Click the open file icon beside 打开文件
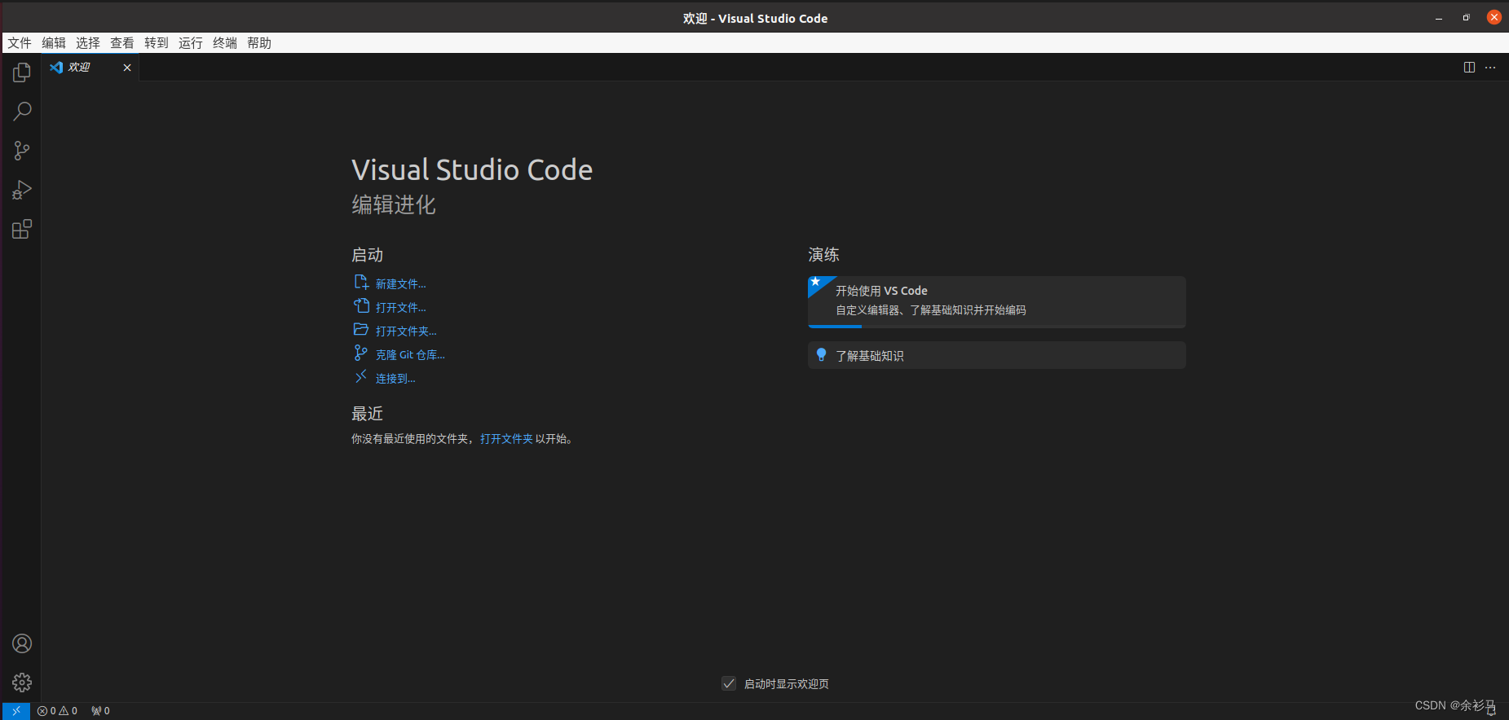 click(361, 305)
